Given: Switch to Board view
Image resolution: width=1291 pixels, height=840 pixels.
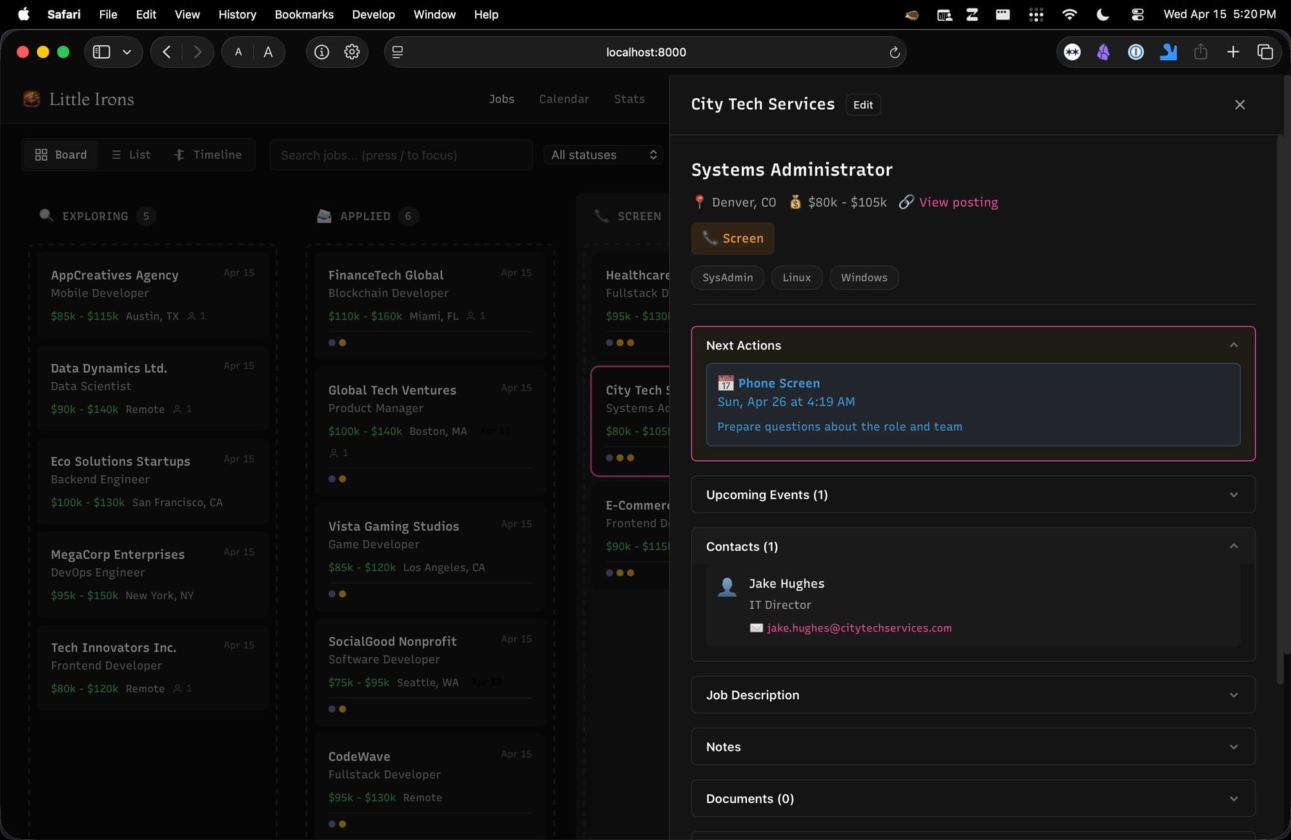Looking at the screenshot, I should pyautogui.click(x=61, y=155).
